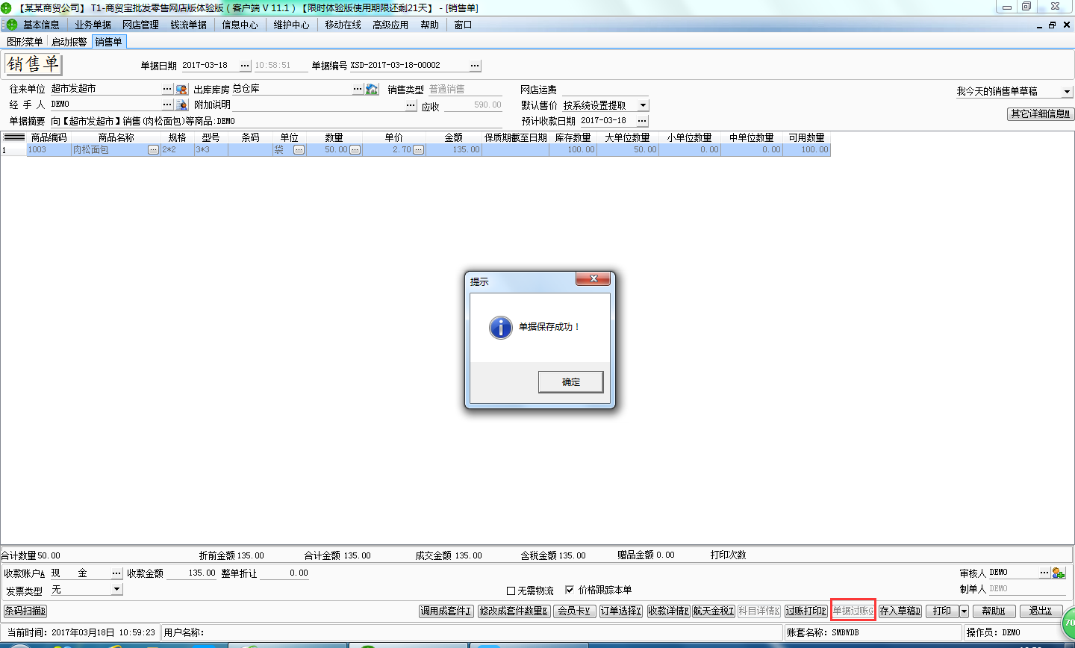Click the 其它详细信息 button
The width and height of the screenshot is (1075, 648).
(x=1040, y=114)
